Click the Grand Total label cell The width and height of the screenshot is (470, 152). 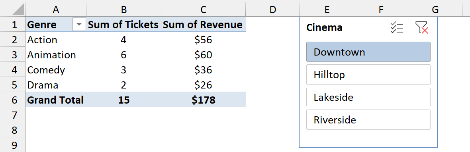[x=56, y=100]
